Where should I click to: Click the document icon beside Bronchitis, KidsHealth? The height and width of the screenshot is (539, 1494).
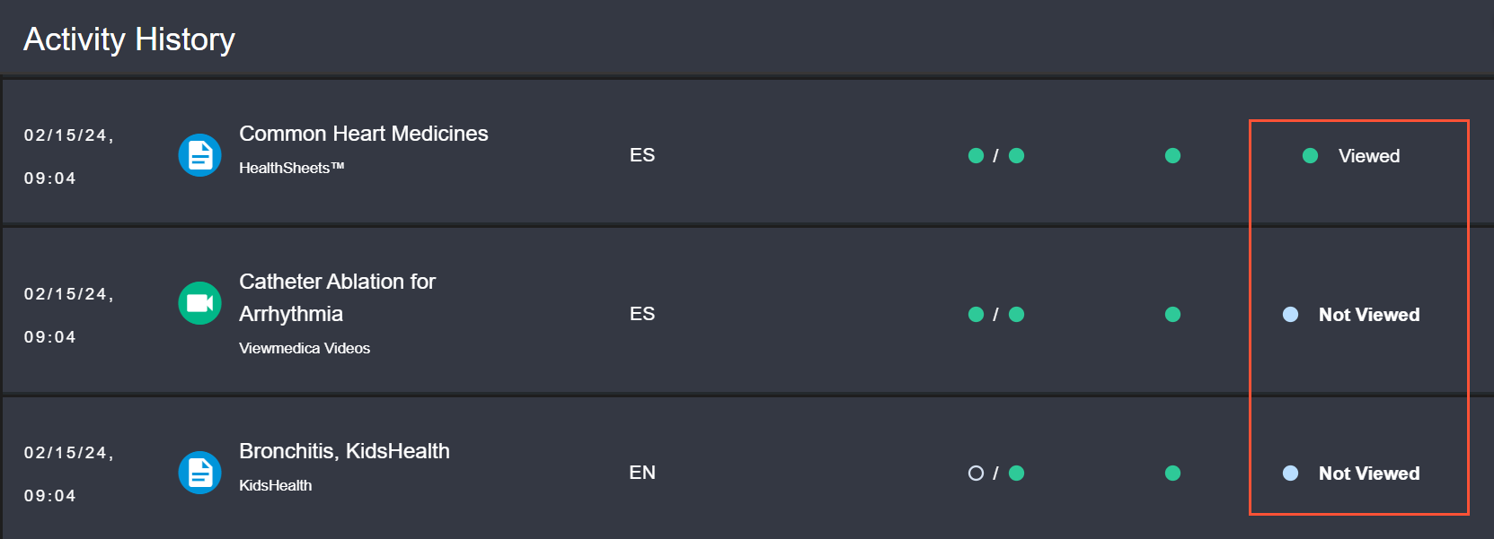[x=199, y=473]
